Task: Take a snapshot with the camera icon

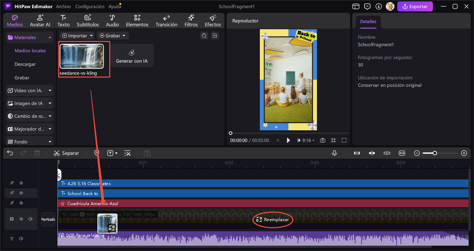Action: click(322, 140)
